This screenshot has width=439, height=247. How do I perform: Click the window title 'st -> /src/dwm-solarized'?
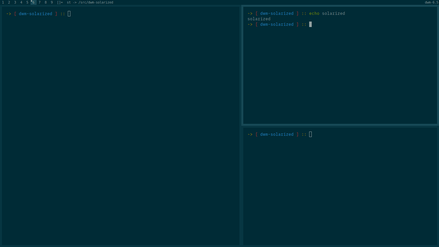[90, 2]
